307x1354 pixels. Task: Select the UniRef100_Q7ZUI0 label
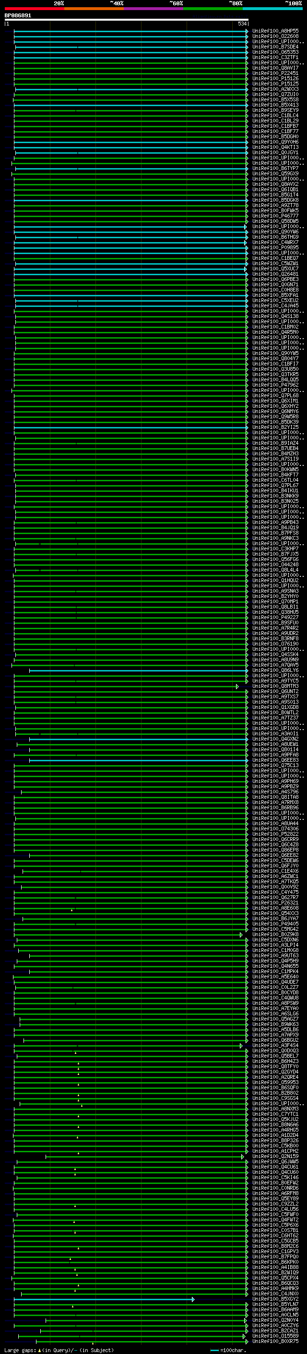tap(275, 95)
